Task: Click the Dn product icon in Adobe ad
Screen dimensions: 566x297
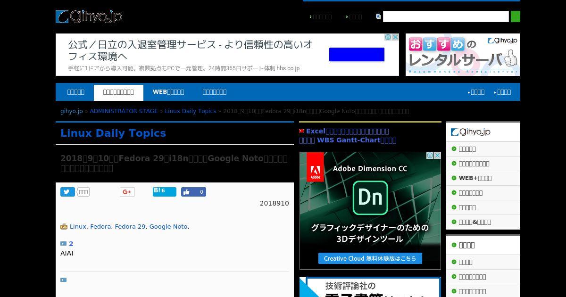Action: click(370, 198)
